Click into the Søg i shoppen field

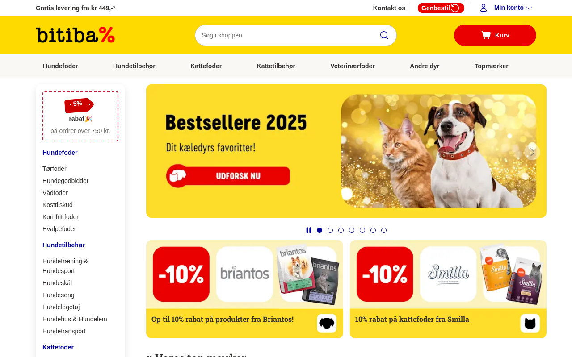(x=286, y=35)
